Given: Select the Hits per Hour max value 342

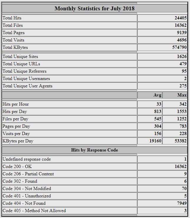Looking at the screenshot, I should (x=183, y=104).
